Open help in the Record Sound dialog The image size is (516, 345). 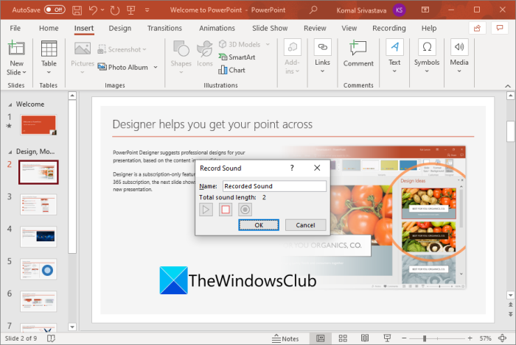pyautogui.click(x=292, y=168)
